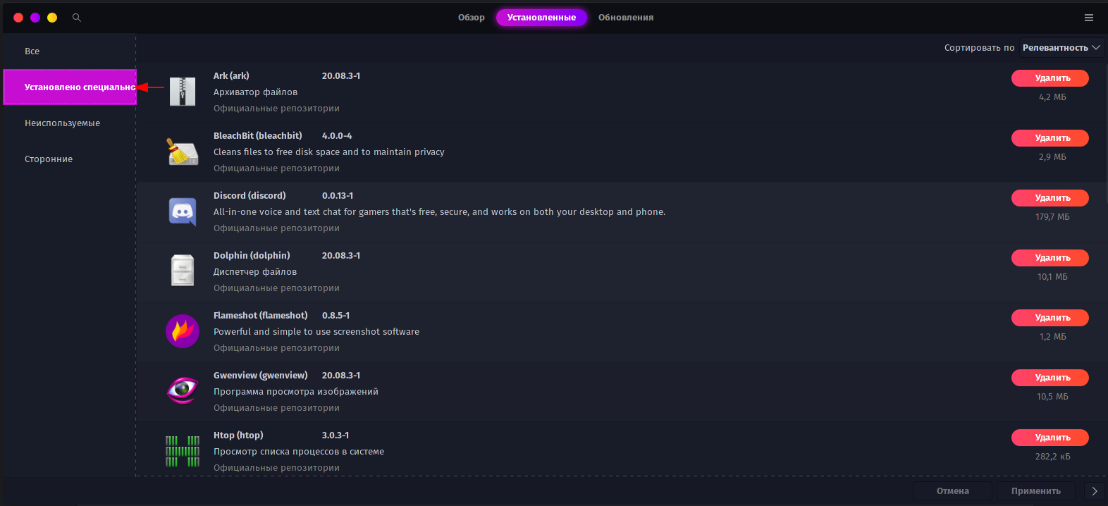Screen dimensions: 1108x506
Task: Click the Dolphin file manager icon
Action: [183, 271]
